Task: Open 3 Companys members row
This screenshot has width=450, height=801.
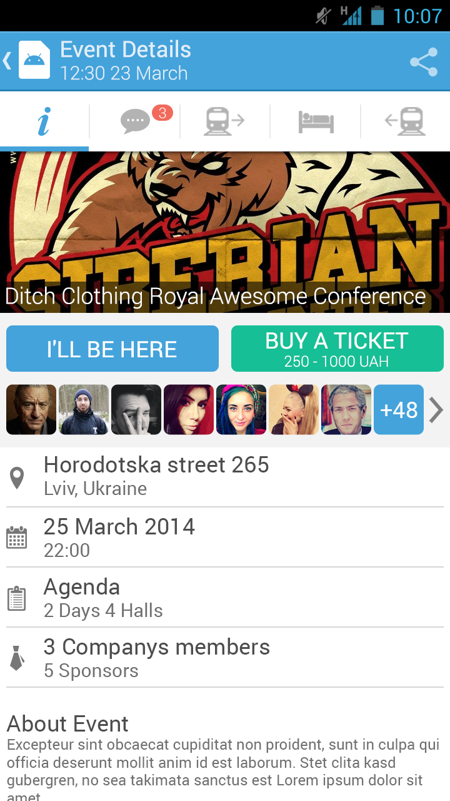Action: (225, 658)
